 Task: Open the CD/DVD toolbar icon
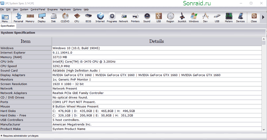65,18
